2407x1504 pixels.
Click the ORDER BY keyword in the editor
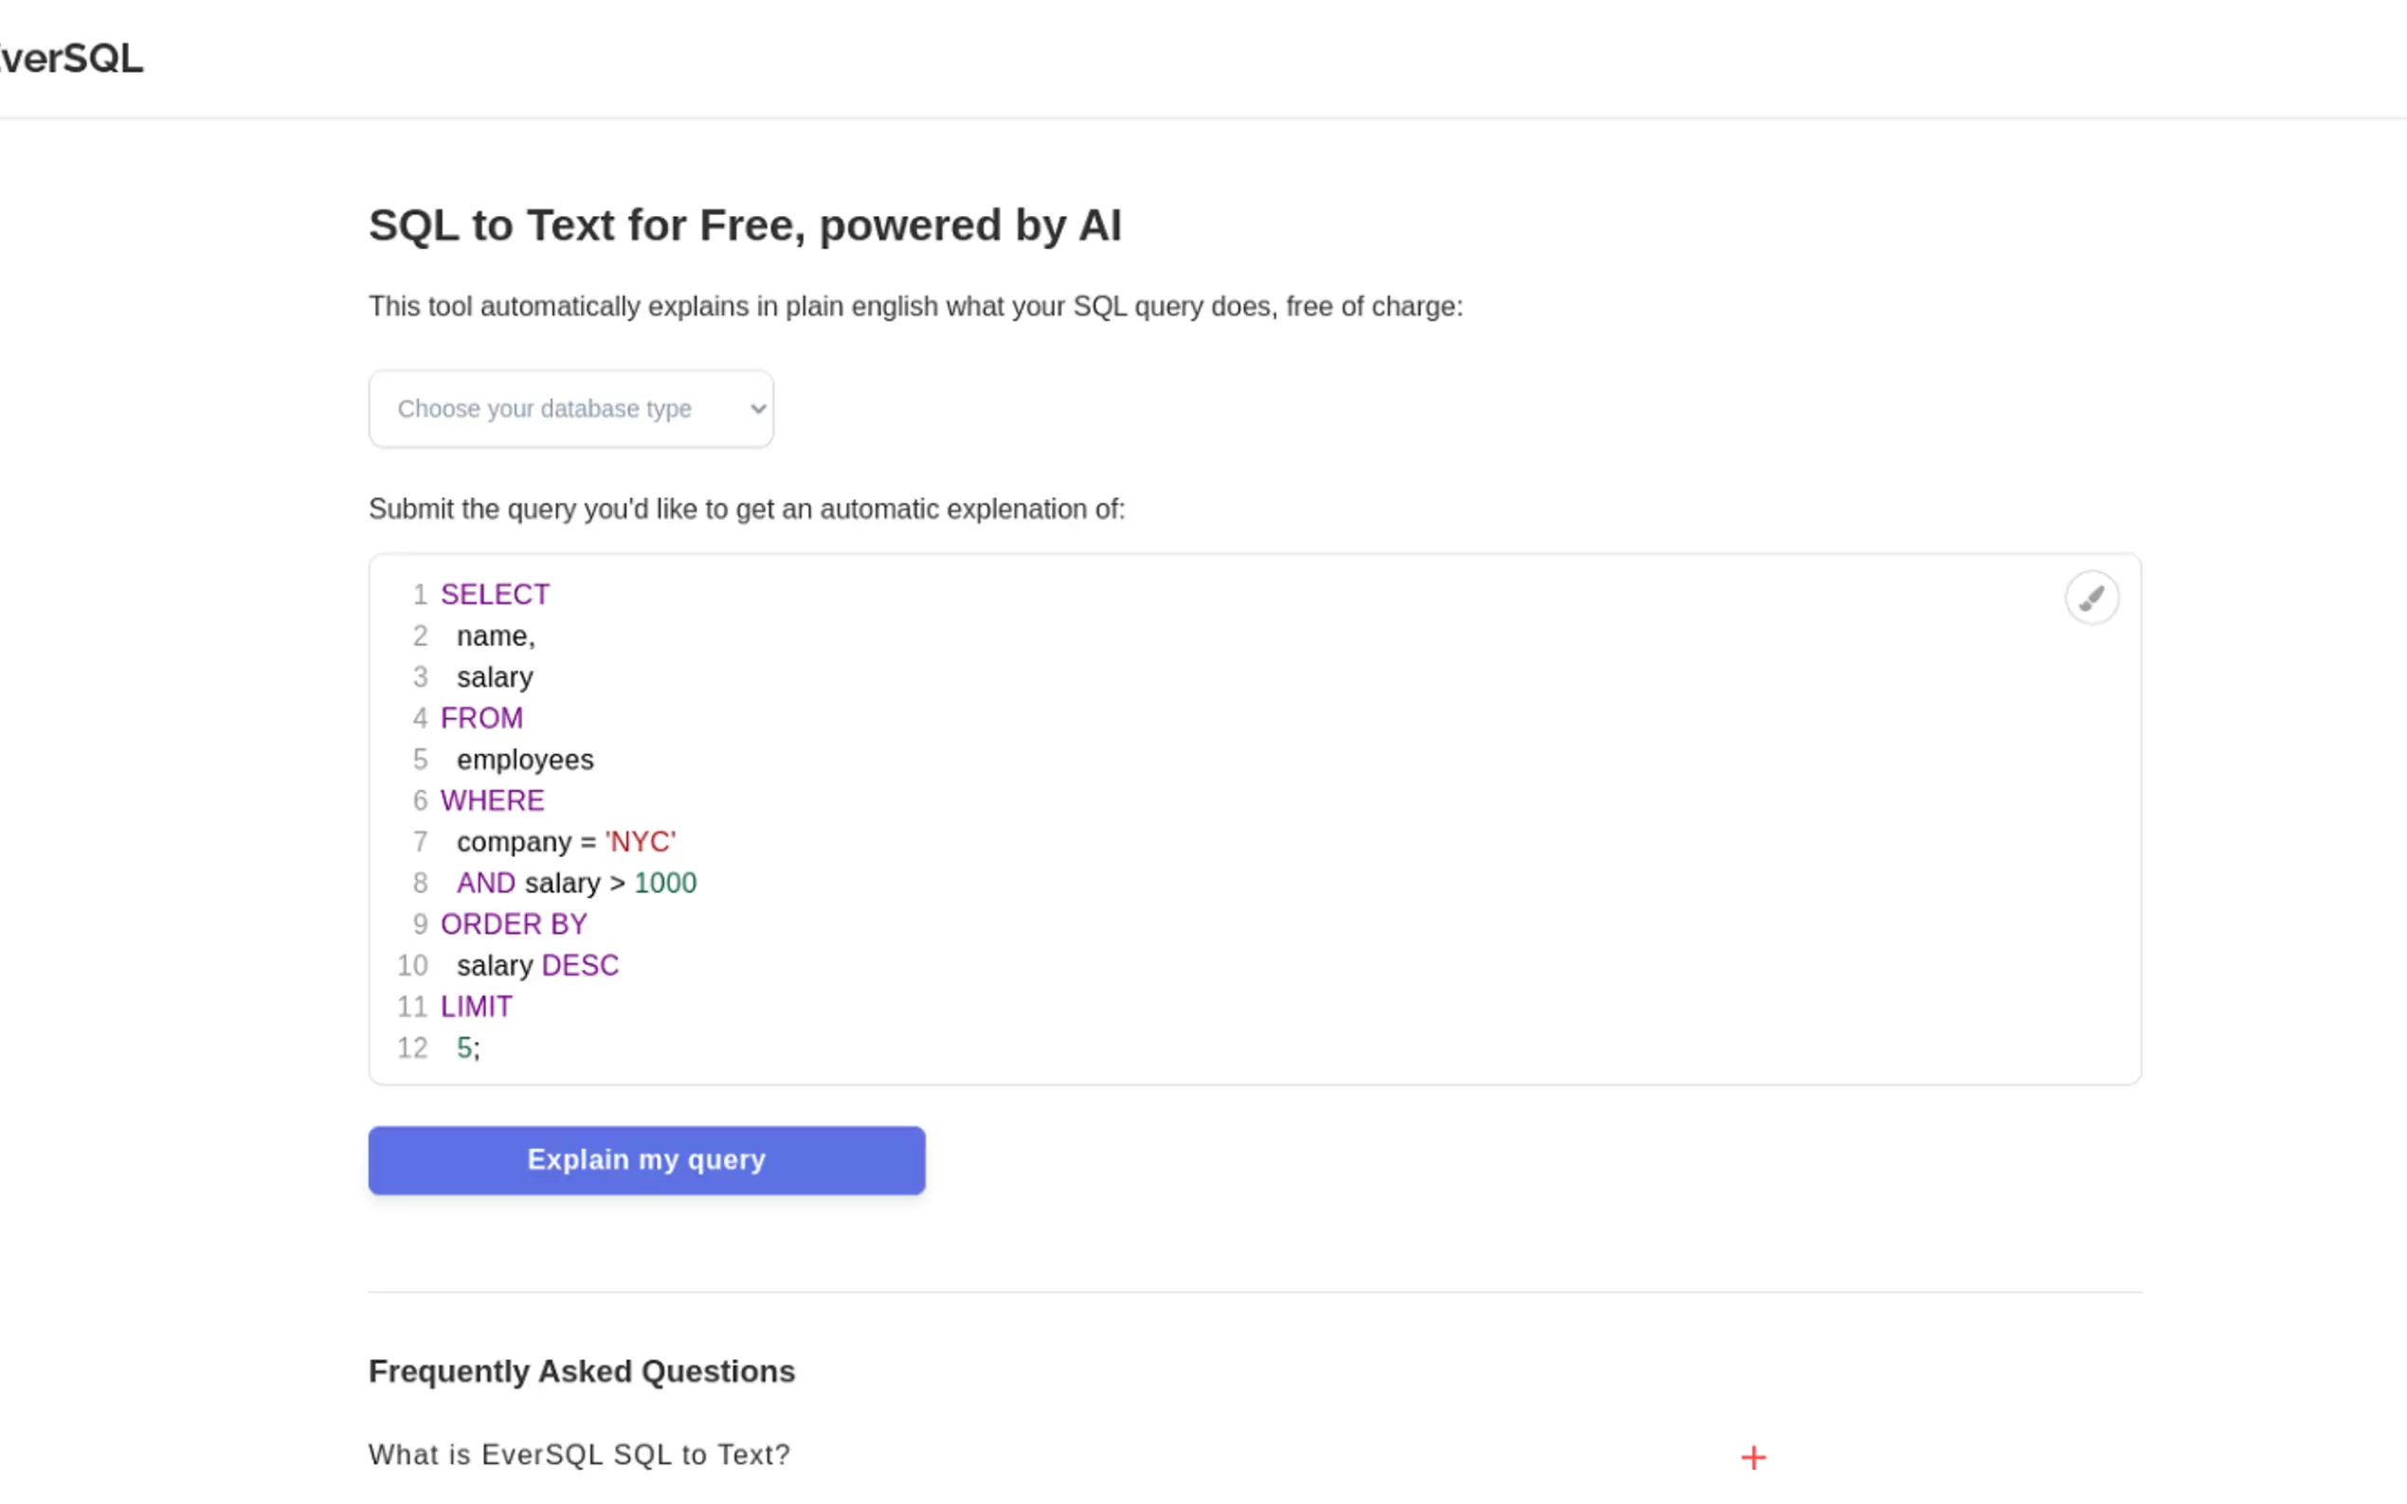pos(514,925)
